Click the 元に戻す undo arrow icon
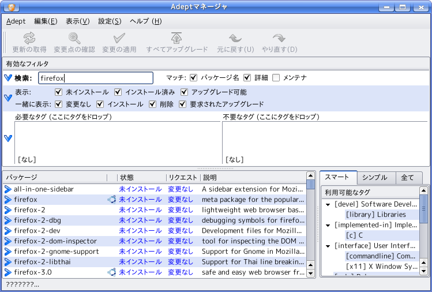This screenshot has height=292, width=432. 235,38
